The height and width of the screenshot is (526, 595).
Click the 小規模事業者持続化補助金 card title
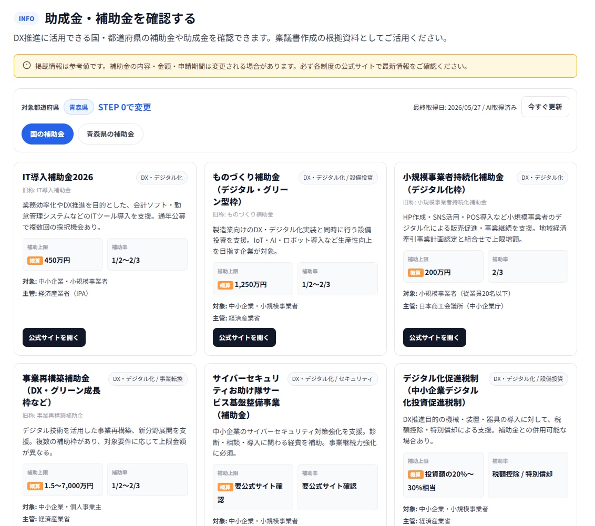pyautogui.click(x=453, y=183)
